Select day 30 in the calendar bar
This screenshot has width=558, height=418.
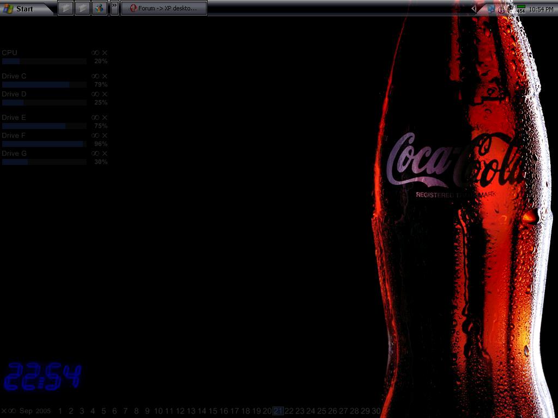pos(376,411)
